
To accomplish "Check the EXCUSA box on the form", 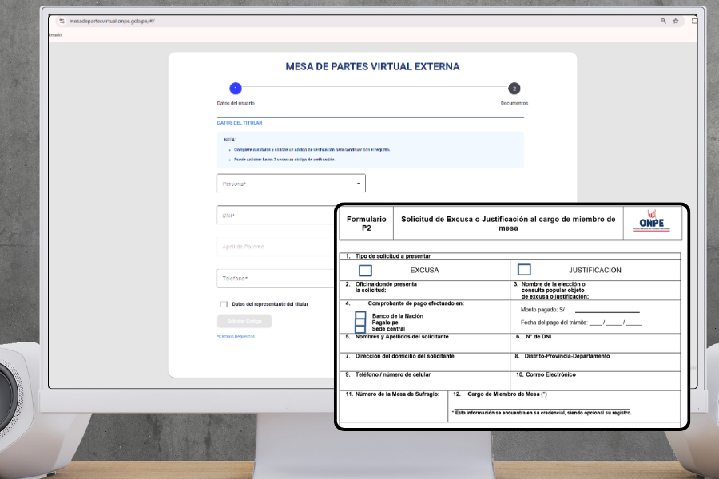I will [x=365, y=270].
